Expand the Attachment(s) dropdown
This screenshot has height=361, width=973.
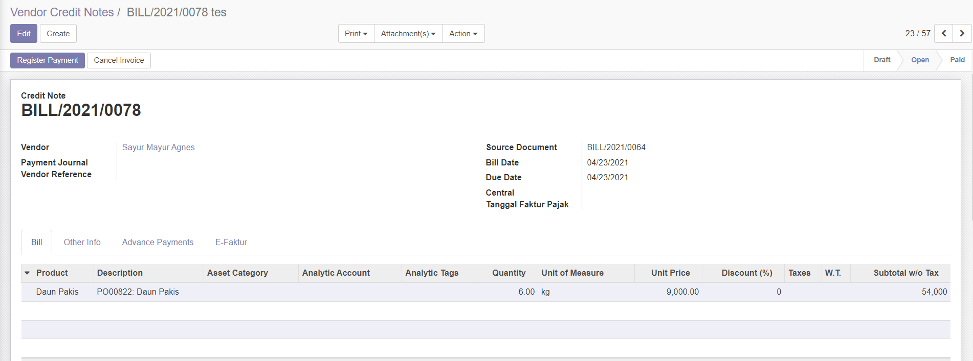click(x=408, y=34)
